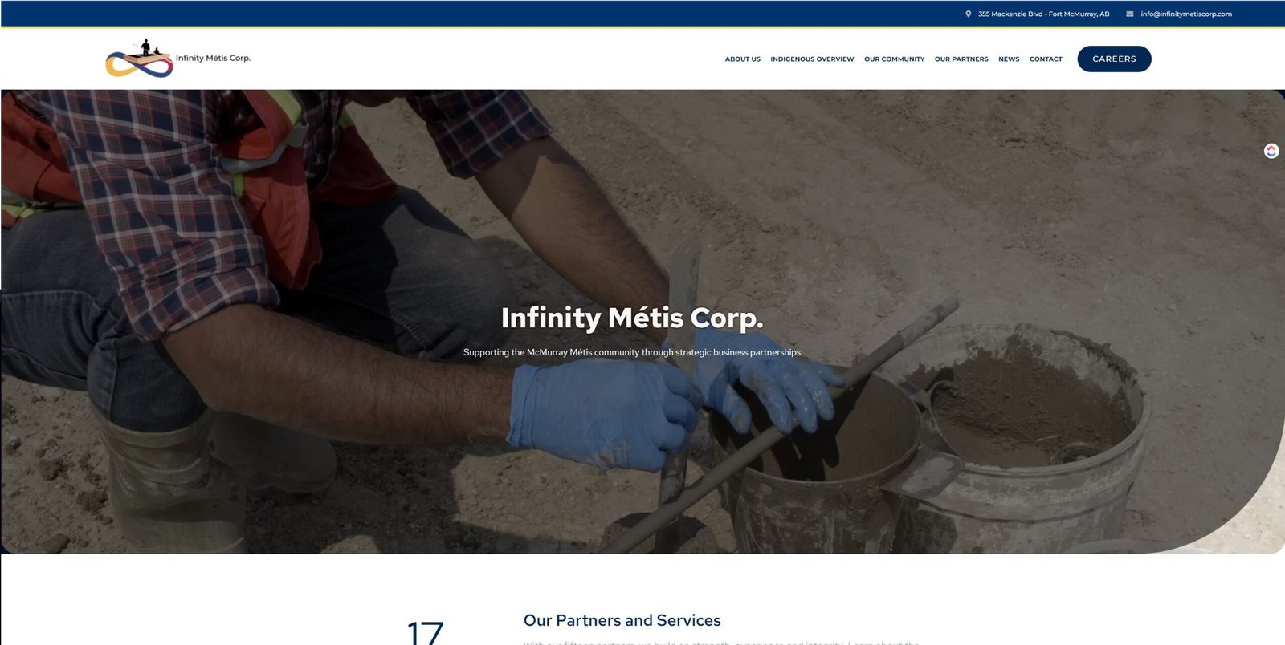1285x645 pixels.
Task: Click the Infinity Métis Corp. infinity logo
Action: (x=140, y=59)
